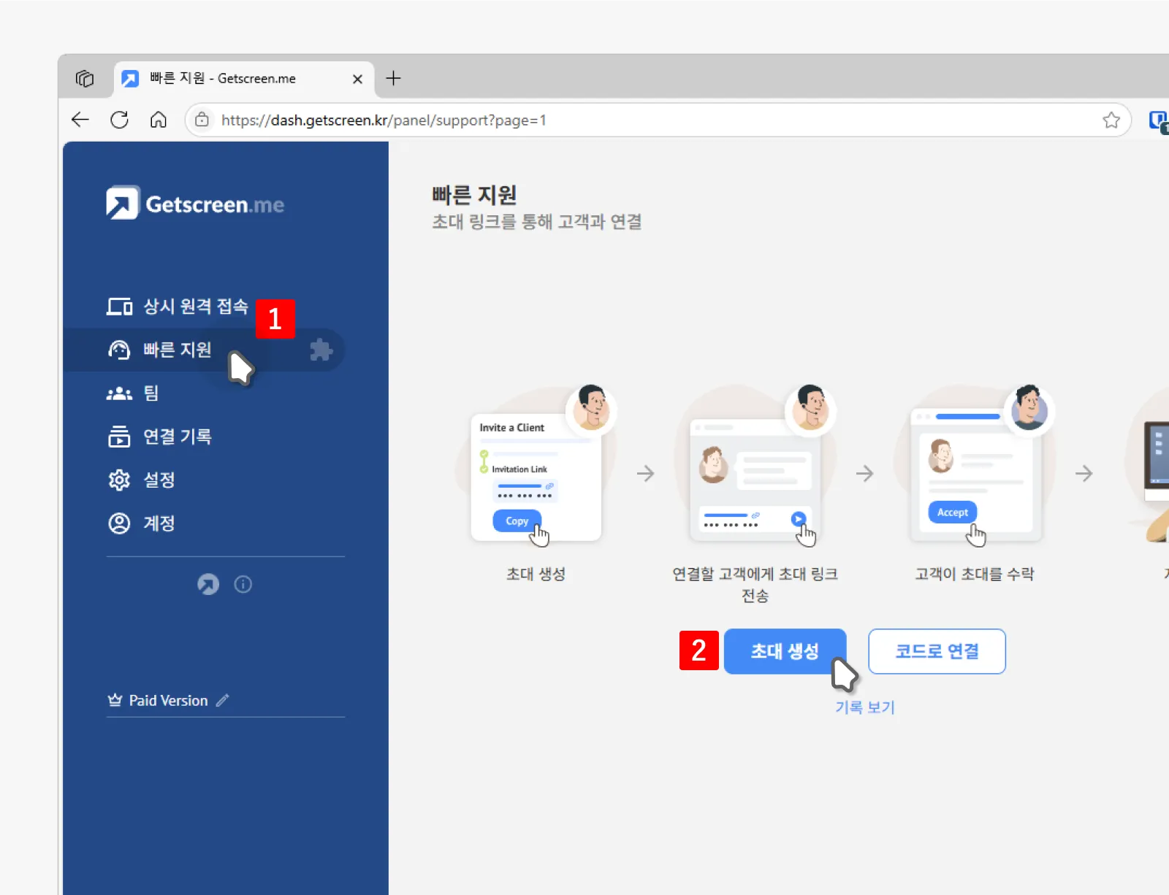Open the 기록 보기 link
The width and height of the screenshot is (1169, 895).
pyautogui.click(x=864, y=707)
